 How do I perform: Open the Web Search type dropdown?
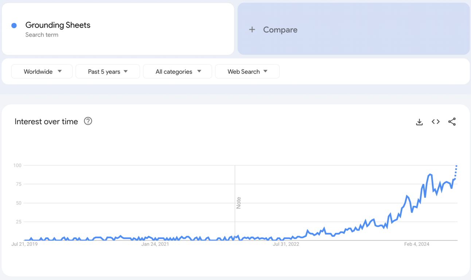(x=247, y=71)
